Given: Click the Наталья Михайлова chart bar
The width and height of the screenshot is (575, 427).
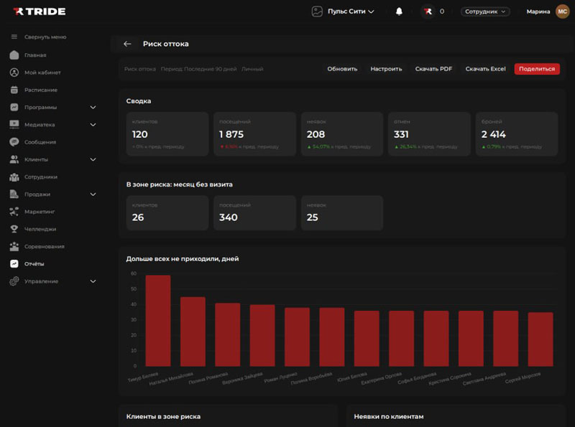Looking at the screenshot, I should 193,332.
